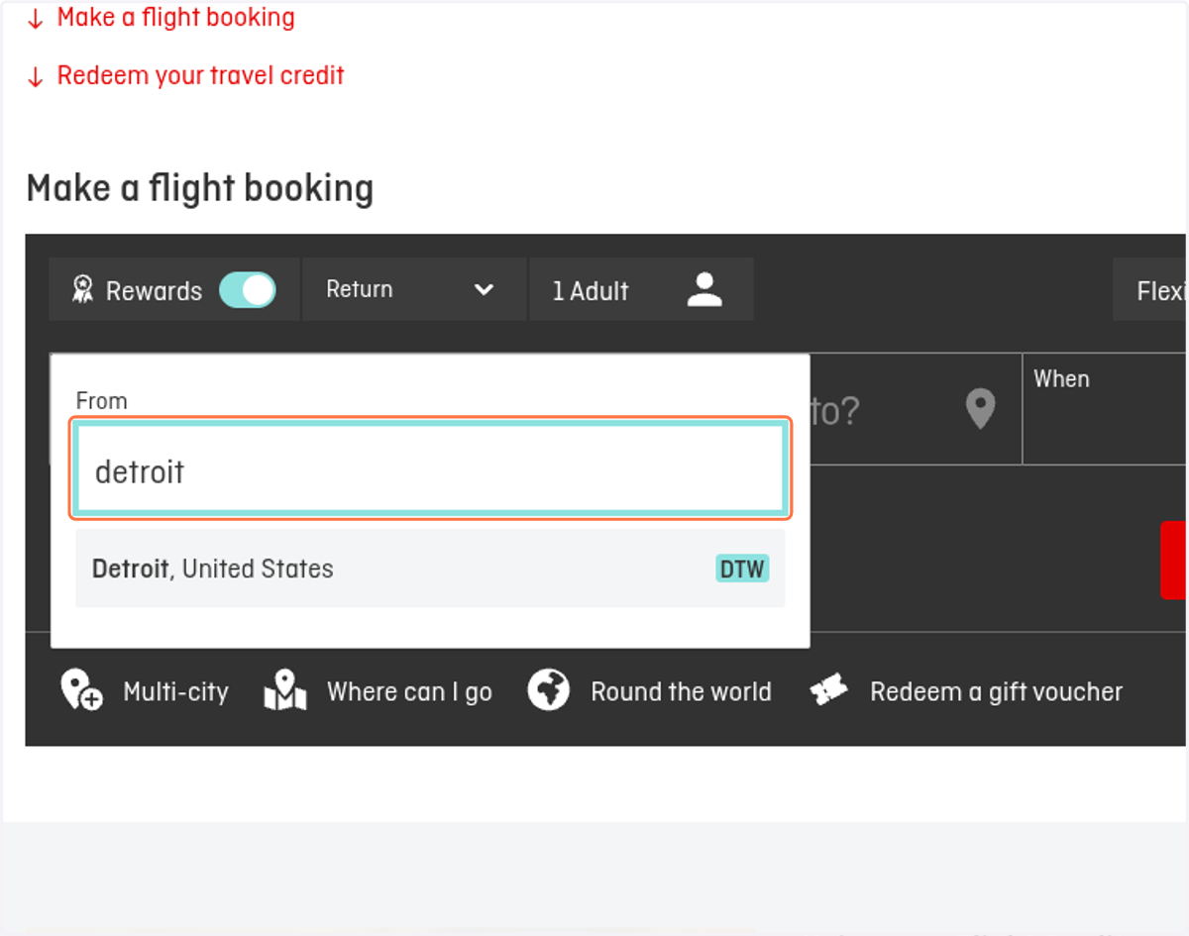The image size is (1189, 936).
Task: Open the Return trip type dropdown
Action: (x=413, y=289)
